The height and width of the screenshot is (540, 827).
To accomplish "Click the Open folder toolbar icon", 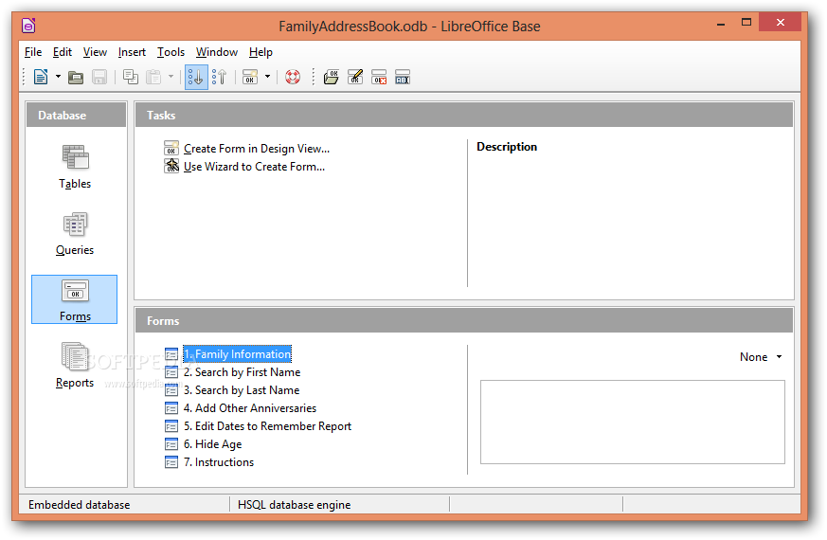I will pos(76,78).
